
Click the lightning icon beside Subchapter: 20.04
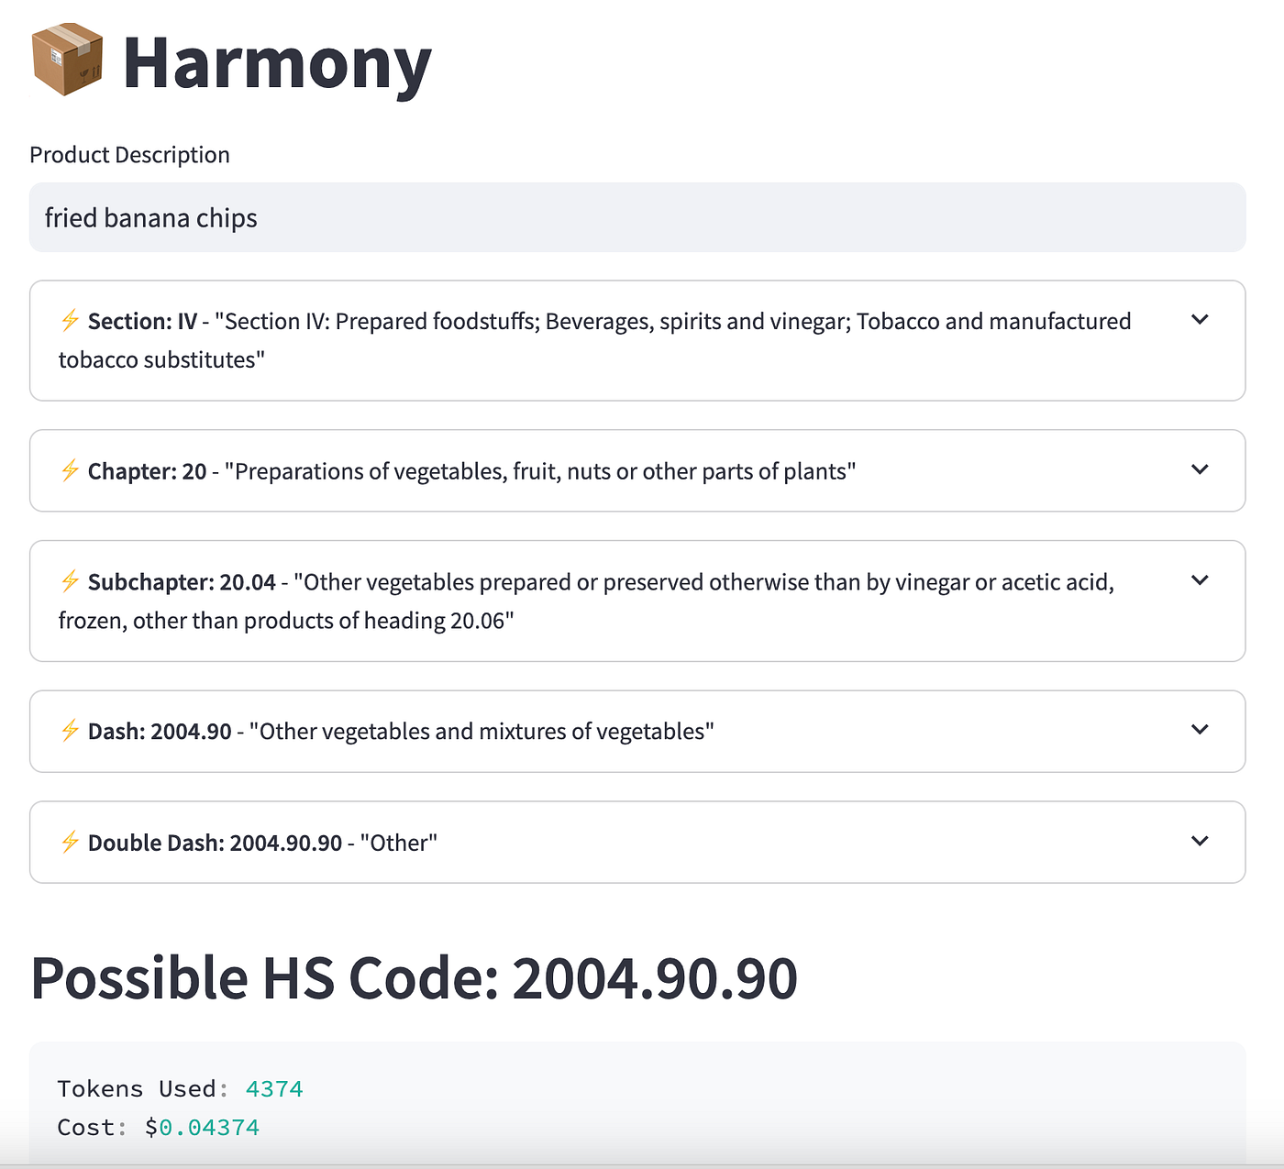click(x=70, y=580)
